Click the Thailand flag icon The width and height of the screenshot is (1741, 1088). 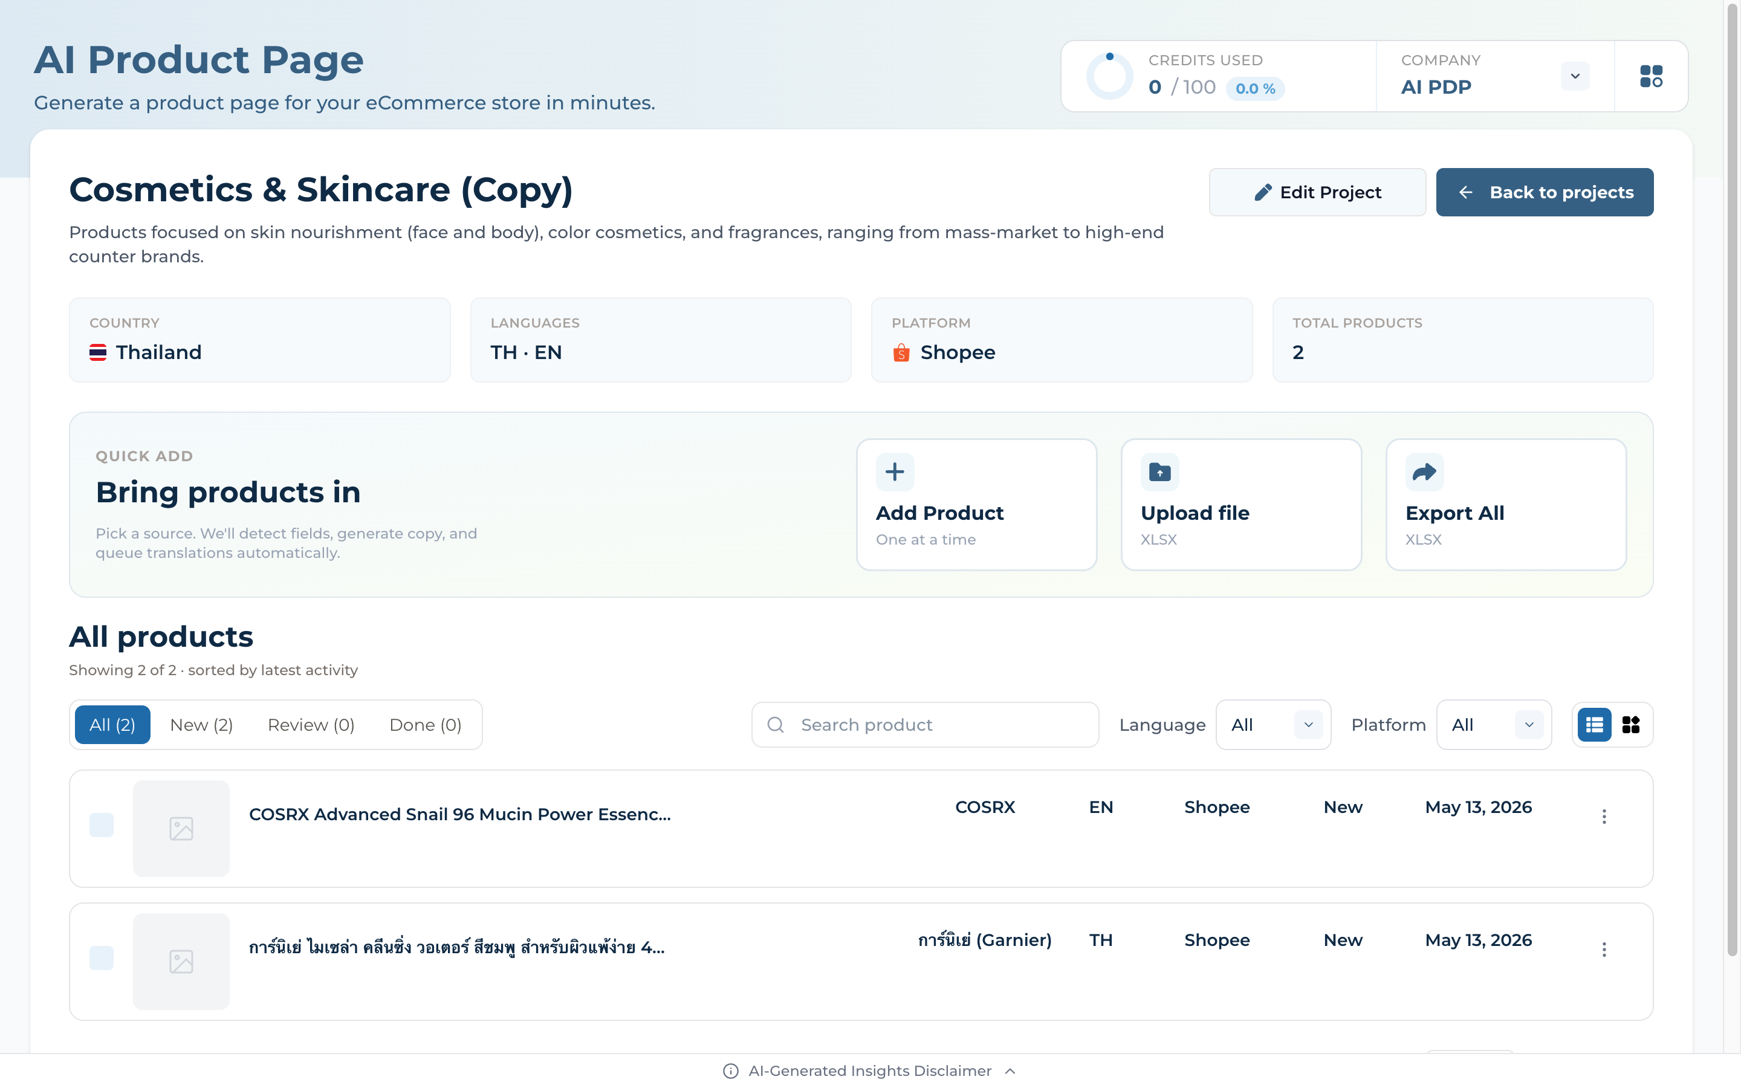98,352
